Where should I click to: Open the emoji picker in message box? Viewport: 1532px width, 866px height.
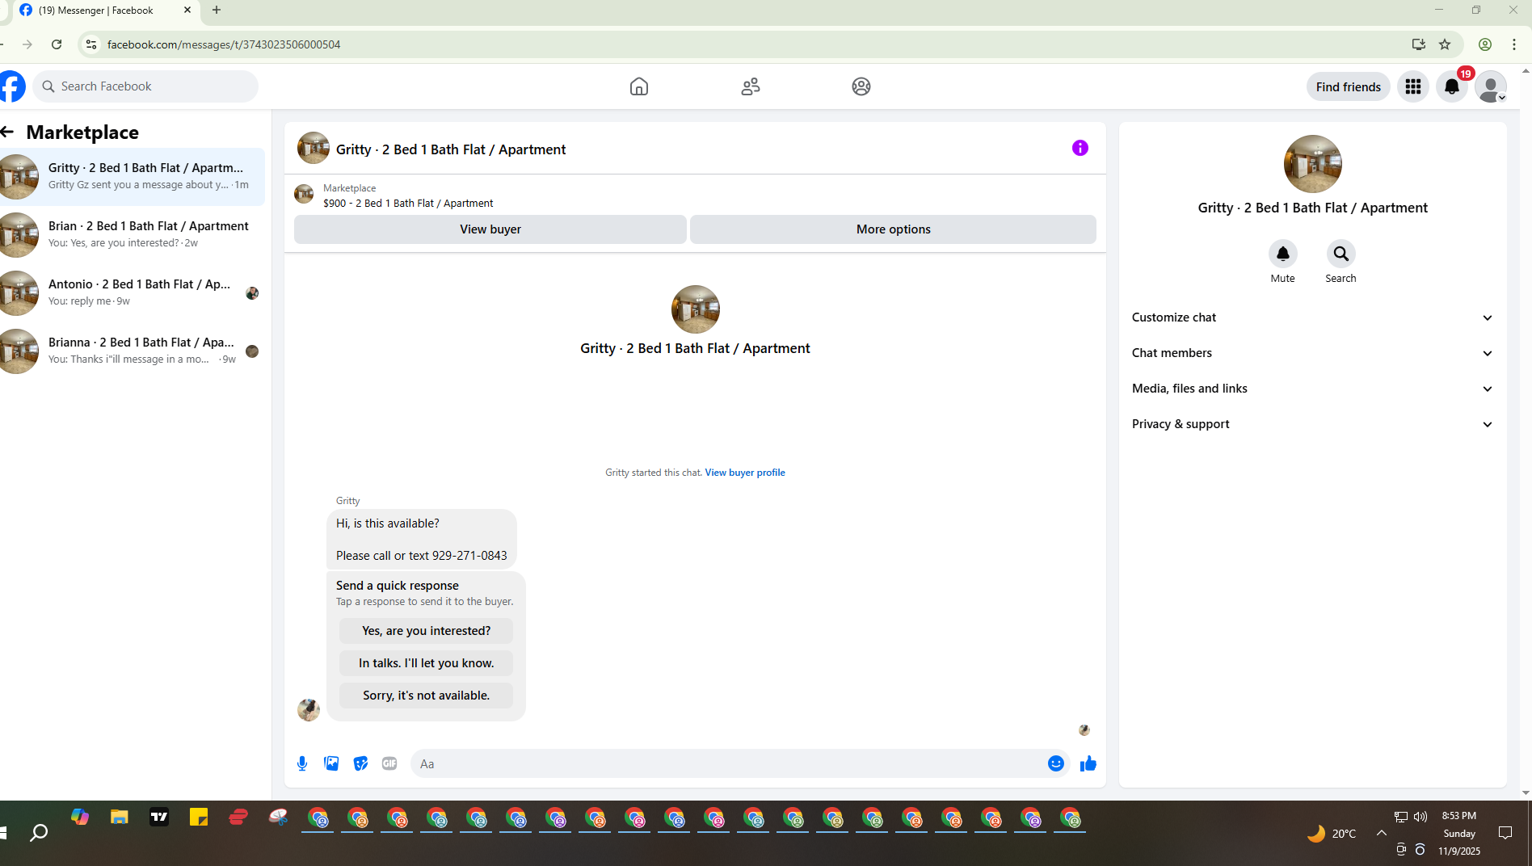pyautogui.click(x=1056, y=763)
